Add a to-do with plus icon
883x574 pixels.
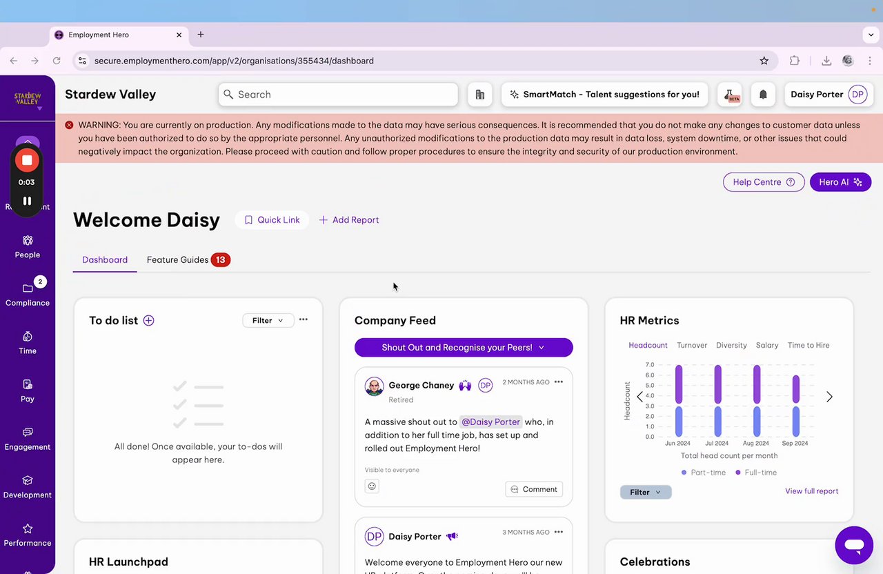tap(148, 320)
